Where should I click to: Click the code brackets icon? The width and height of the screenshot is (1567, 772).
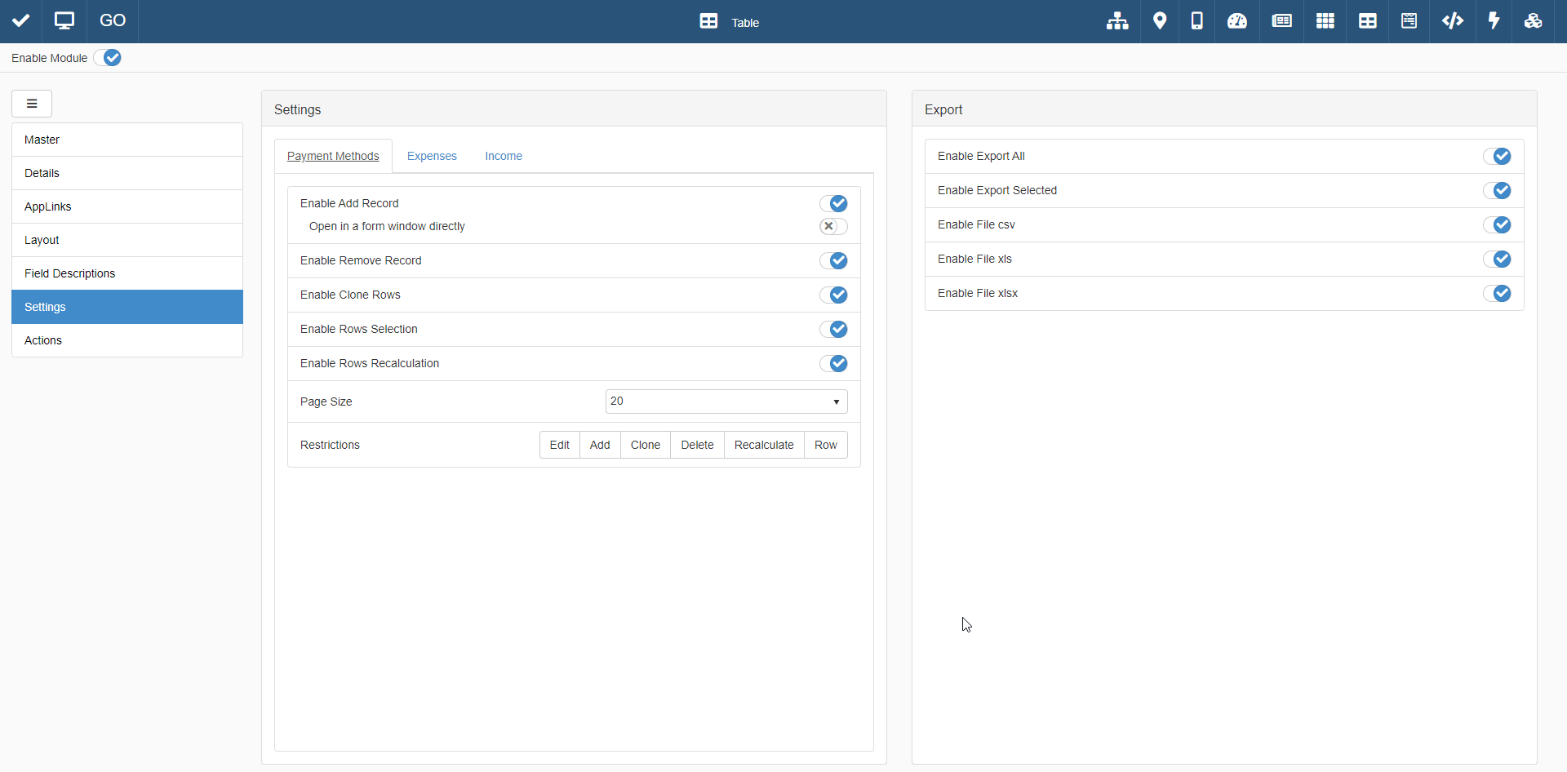(1453, 21)
